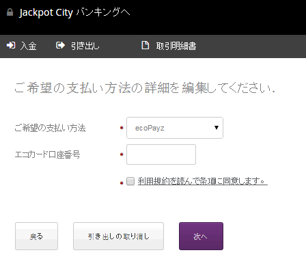Click the deposit arrow icon next to 入金

11,45
